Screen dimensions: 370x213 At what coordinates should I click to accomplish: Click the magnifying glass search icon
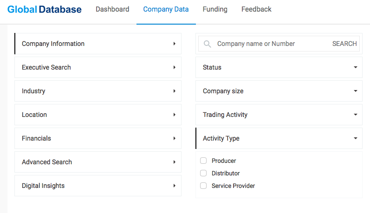coord(207,44)
